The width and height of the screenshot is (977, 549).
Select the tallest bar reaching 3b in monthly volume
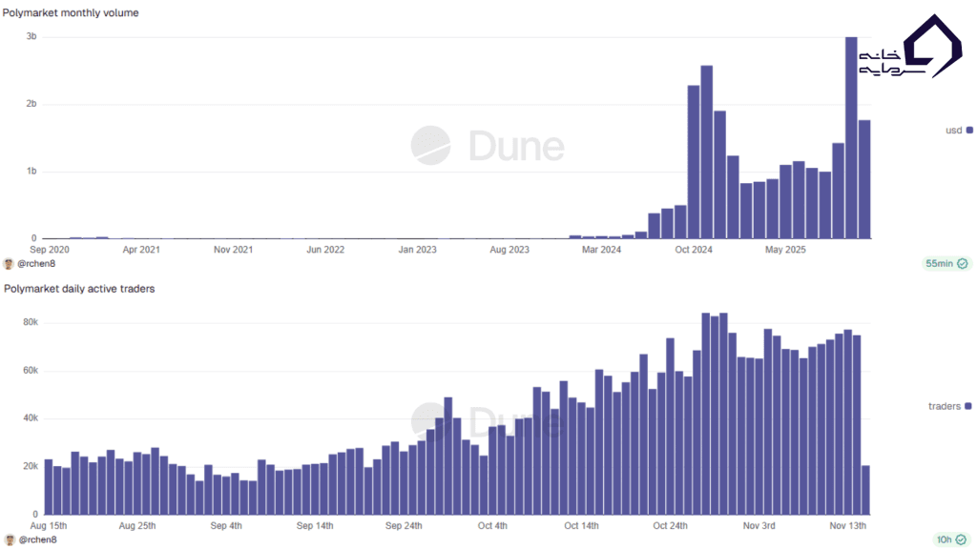tap(851, 137)
